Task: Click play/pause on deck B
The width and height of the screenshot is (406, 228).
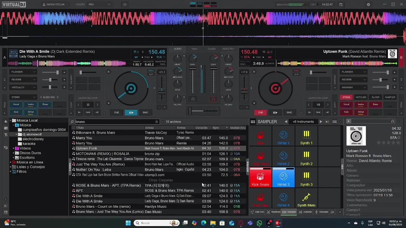Action: coord(275,112)
